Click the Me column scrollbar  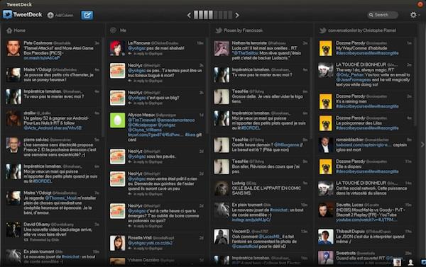pos(207,86)
